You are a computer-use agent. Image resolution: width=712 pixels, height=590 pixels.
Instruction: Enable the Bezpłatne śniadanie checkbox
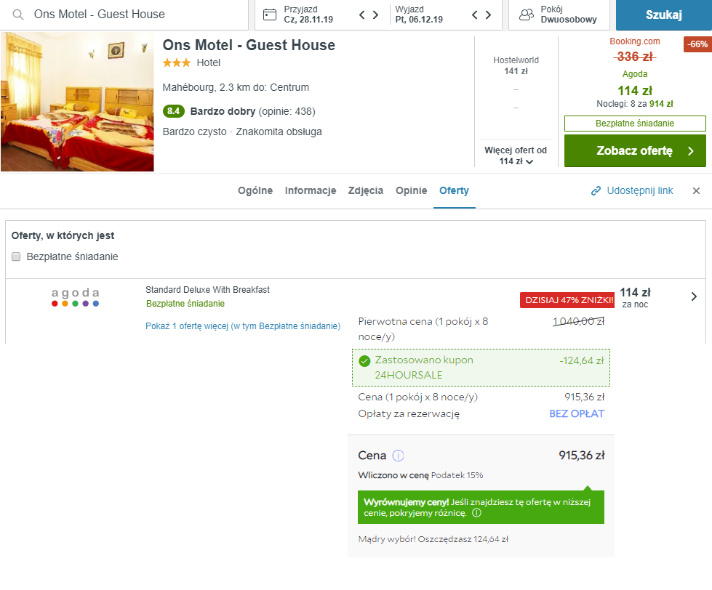click(17, 256)
